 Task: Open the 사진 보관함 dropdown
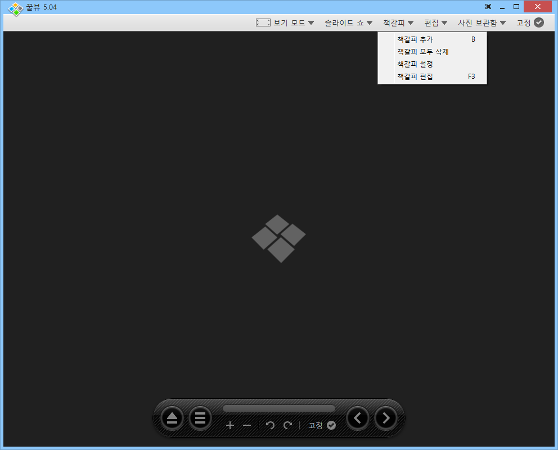pyautogui.click(x=482, y=22)
